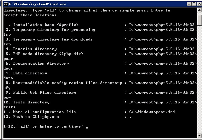This screenshot has width=202, height=140.
Task: Click 'User-modifiable configuration files directory' text
Action: coord(67,83)
